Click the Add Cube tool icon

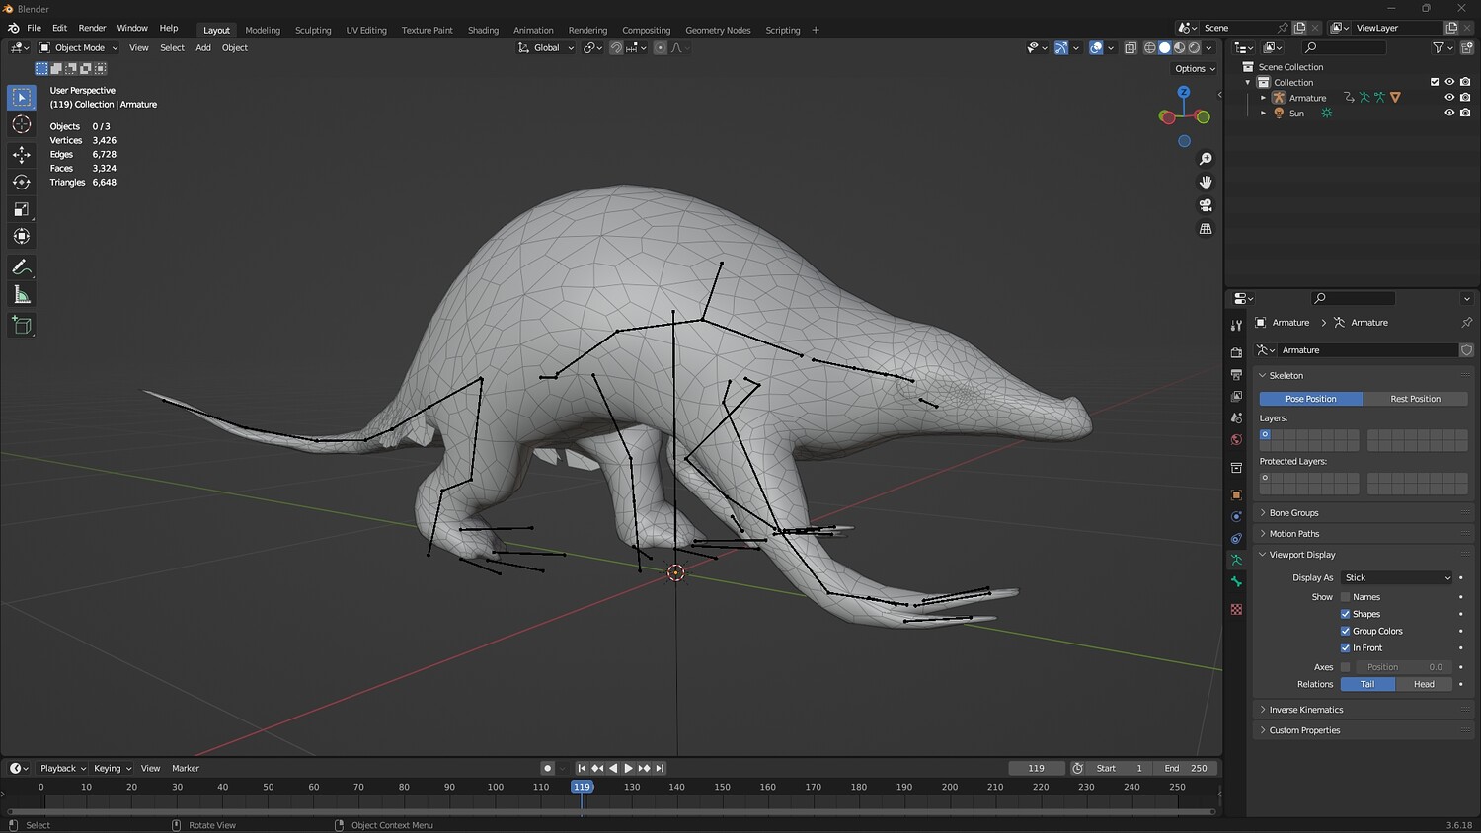pos(21,325)
